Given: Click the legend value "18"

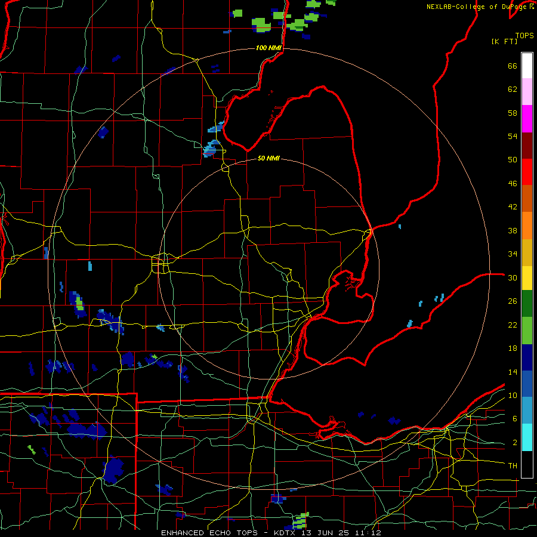Looking at the screenshot, I should [513, 348].
